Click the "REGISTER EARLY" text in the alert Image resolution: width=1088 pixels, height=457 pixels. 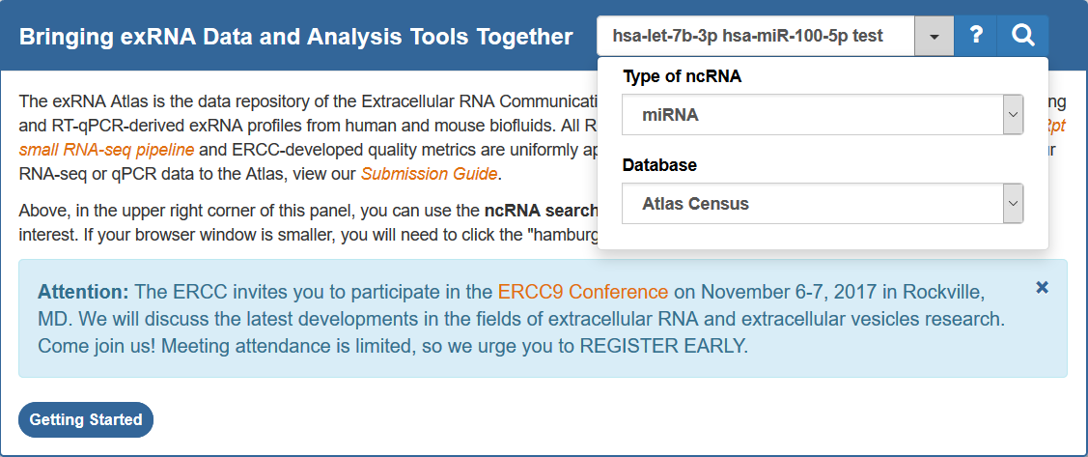[663, 345]
